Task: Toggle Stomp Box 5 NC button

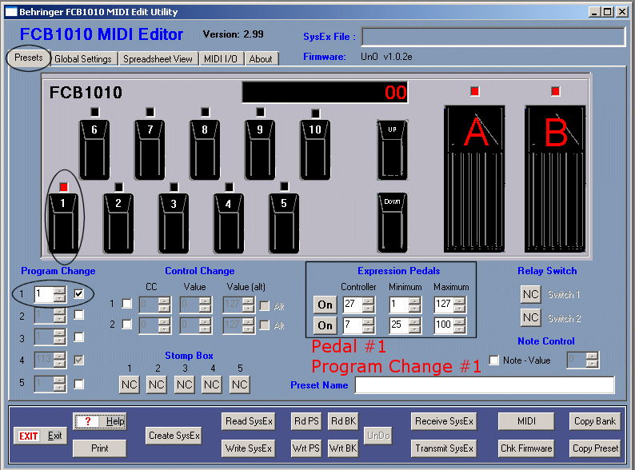Action: (240, 384)
